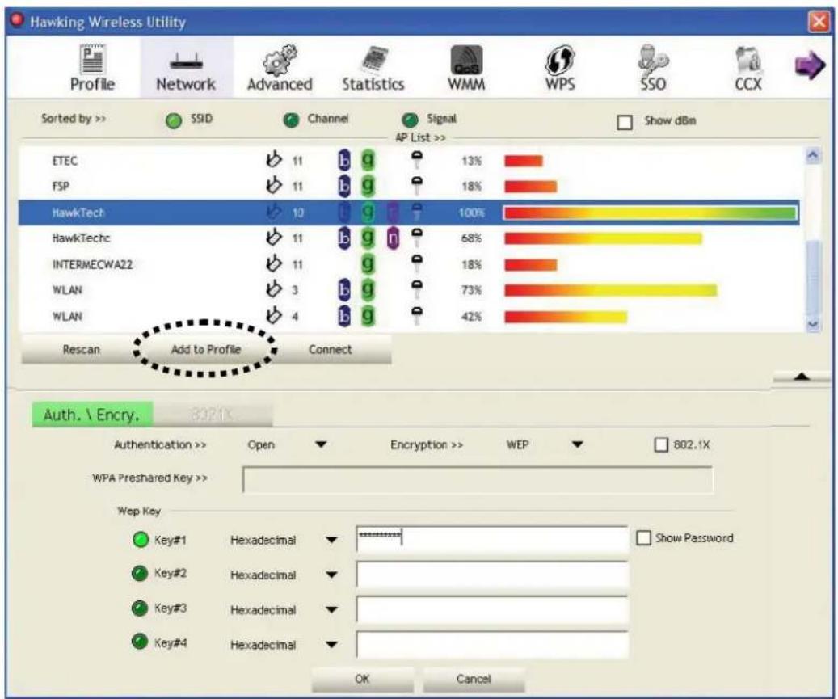Click the AP list scroll down arrow
The height and width of the screenshot is (699, 838).
814,324
